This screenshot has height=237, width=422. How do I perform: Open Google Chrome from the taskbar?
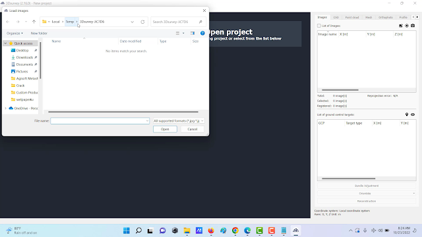pos(235,230)
